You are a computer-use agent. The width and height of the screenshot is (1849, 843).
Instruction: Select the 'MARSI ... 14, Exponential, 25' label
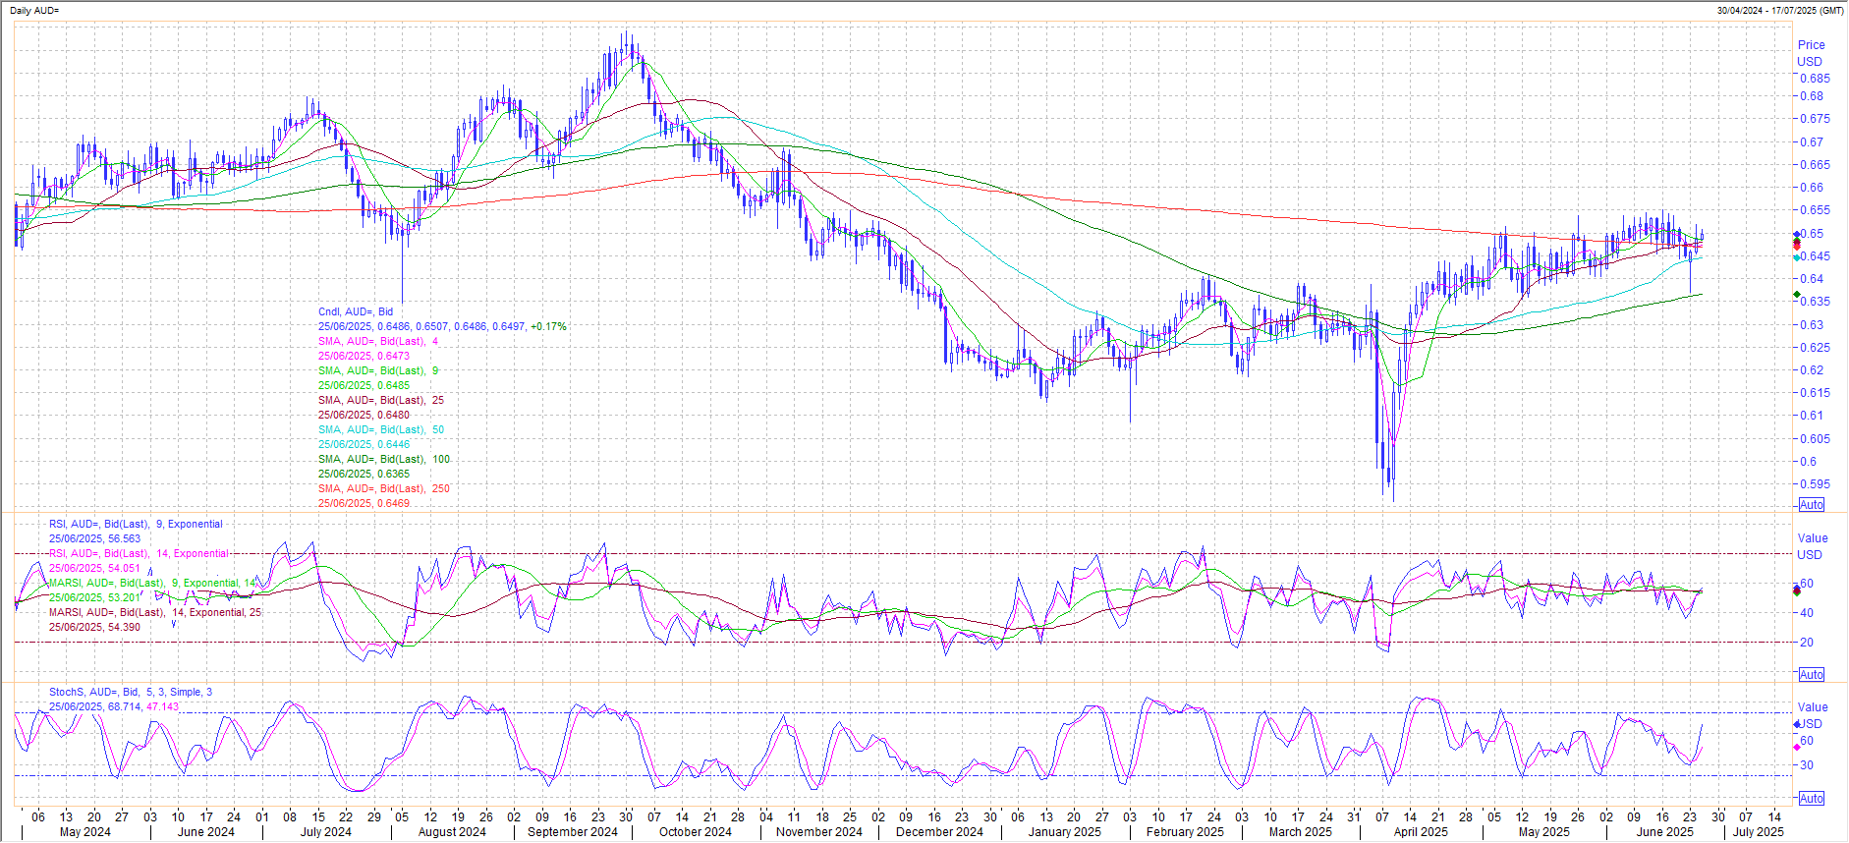(x=155, y=613)
